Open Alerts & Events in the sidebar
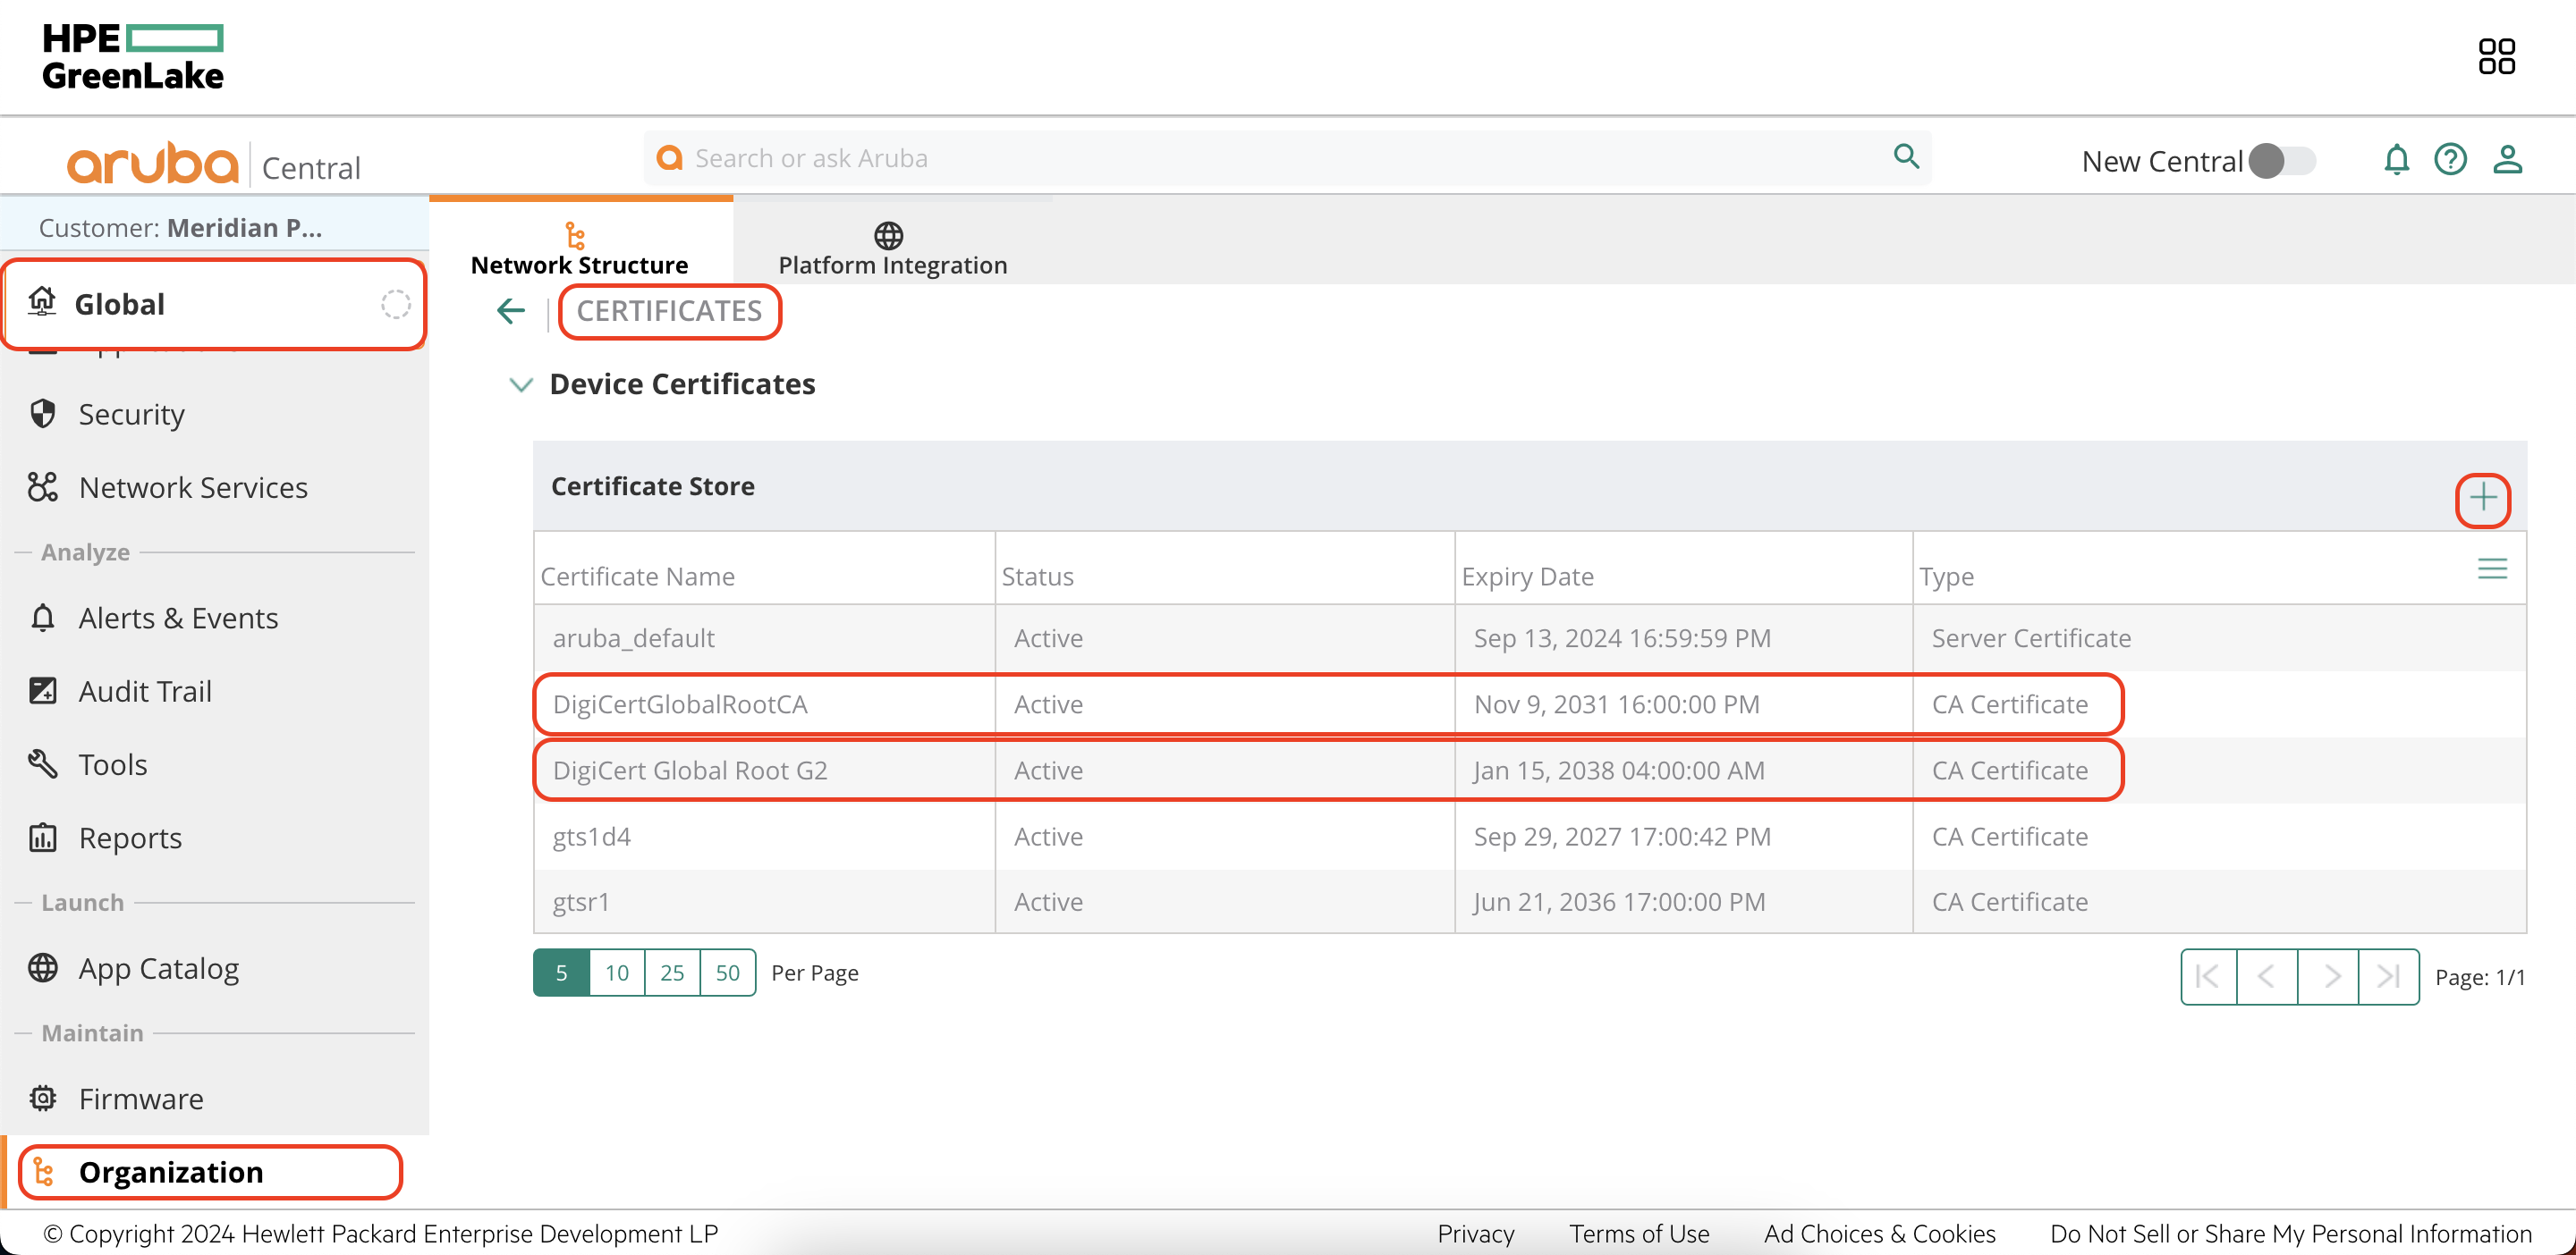The width and height of the screenshot is (2576, 1255). tap(178, 618)
